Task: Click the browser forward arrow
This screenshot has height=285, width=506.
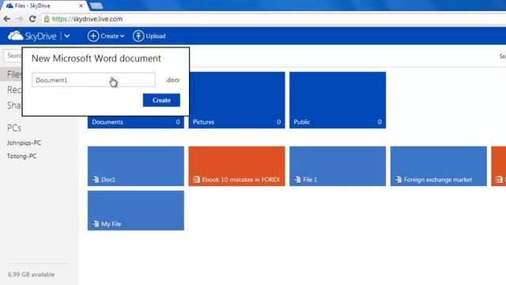Action: 20,19
